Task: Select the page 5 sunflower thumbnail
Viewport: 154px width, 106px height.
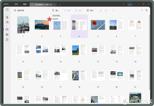Action: (98, 25)
